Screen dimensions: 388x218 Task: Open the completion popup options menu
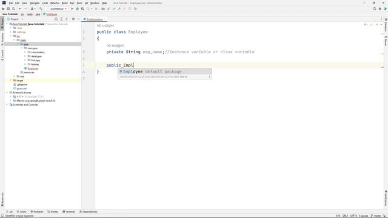209,77
